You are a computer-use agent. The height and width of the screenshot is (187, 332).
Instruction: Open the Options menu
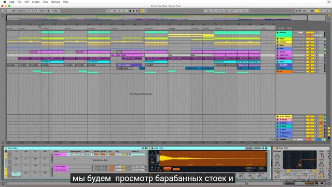56,2
